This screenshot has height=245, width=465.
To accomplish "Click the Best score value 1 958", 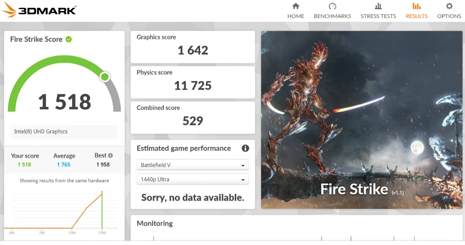I will (103, 164).
